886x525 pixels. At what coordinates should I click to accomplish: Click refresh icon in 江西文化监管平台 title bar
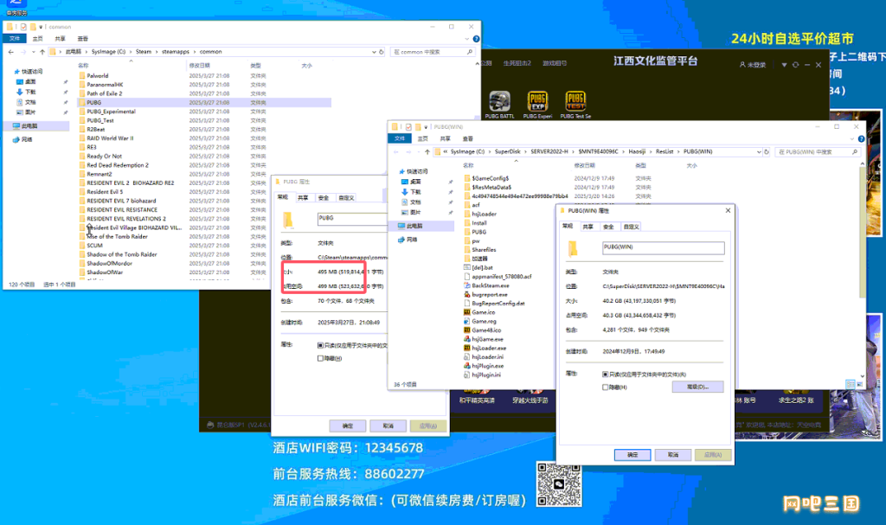[x=796, y=65]
